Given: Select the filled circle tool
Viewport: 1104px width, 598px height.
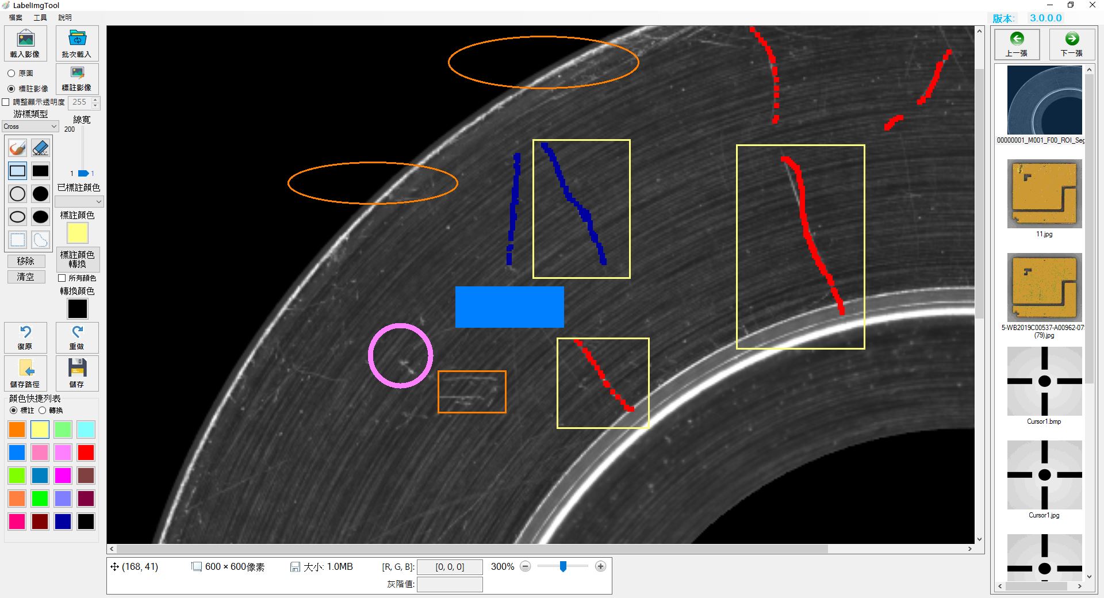Looking at the screenshot, I should (x=40, y=194).
